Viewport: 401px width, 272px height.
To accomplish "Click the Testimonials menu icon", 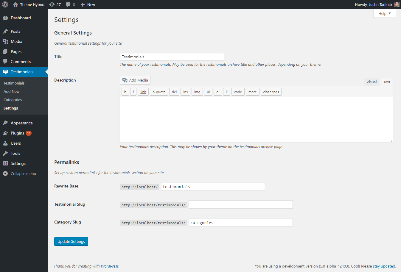I will coord(5,72).
